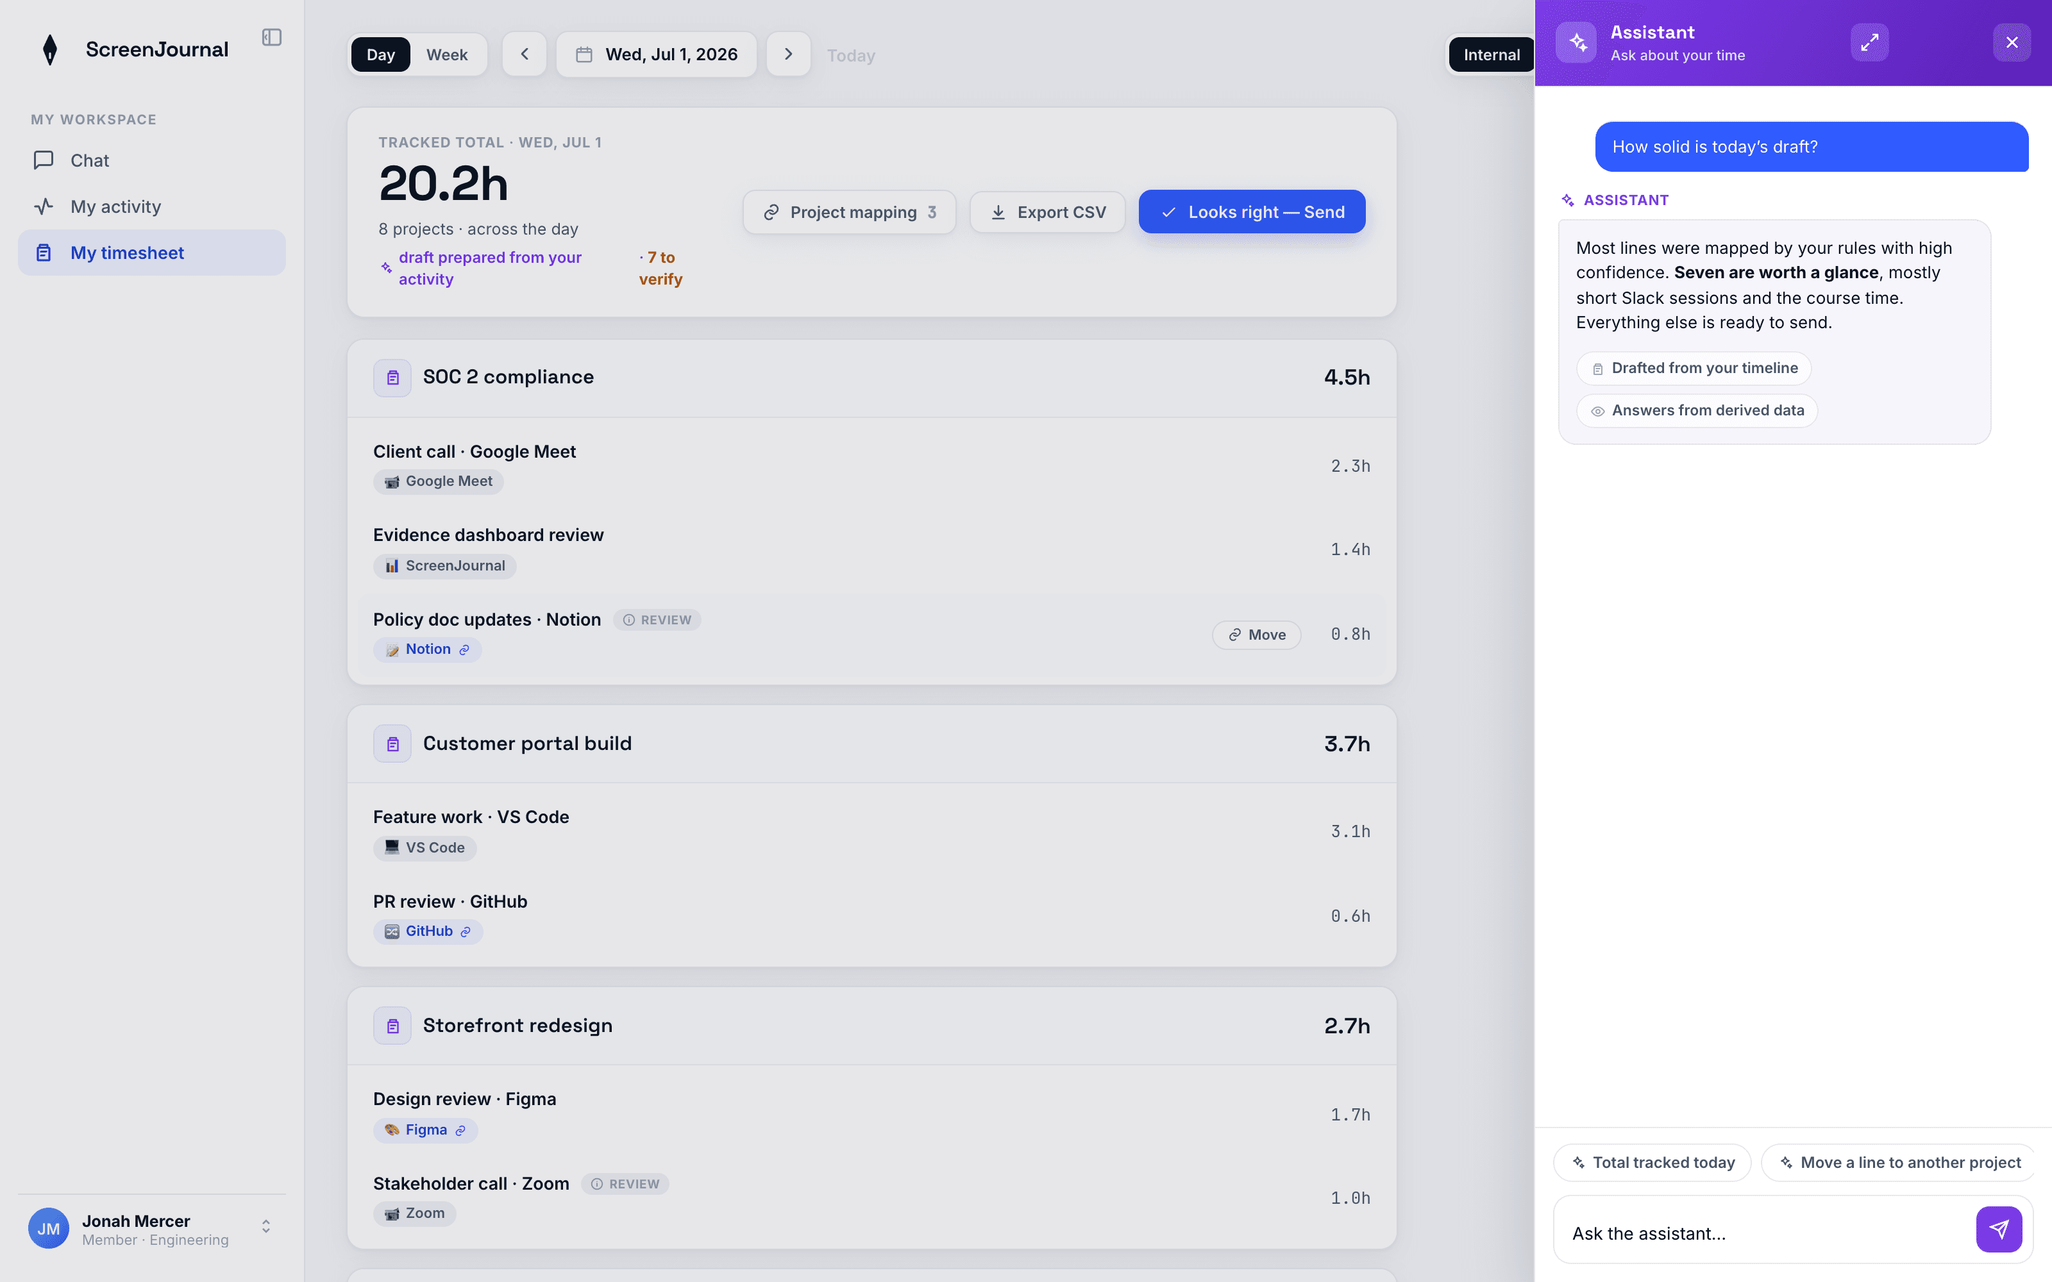Click the JM avatar
Image resolution: width=2052 pixels, height=1282 pixels.
point(48,1229)
